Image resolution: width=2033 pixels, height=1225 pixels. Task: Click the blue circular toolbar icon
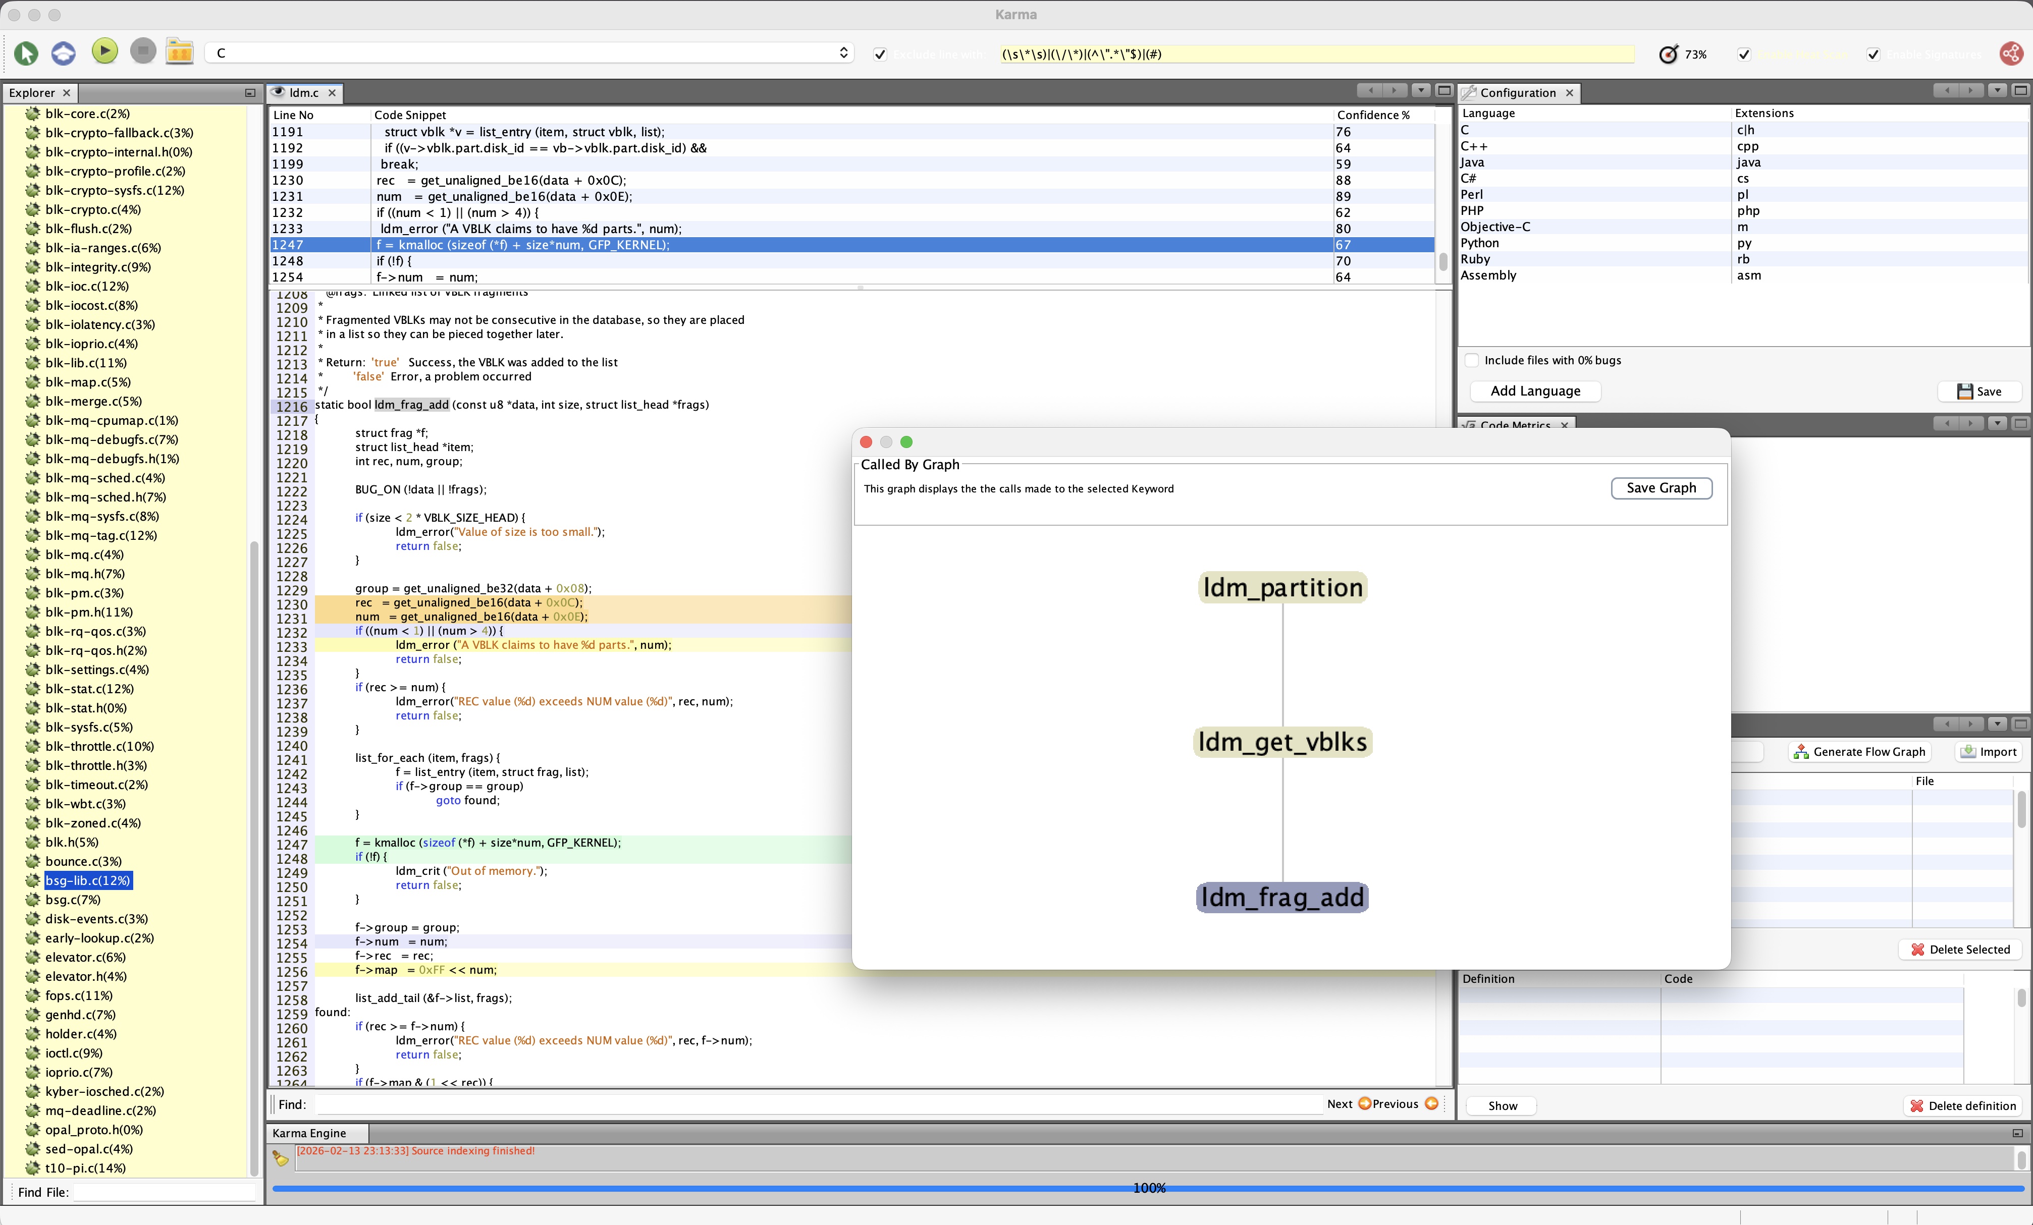pos(64,53)
